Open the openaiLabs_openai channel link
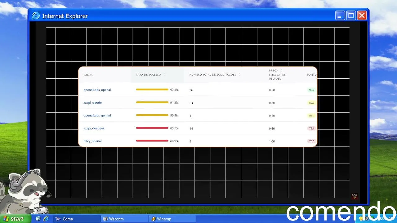The image size is (397, 223). click(97, 90)
